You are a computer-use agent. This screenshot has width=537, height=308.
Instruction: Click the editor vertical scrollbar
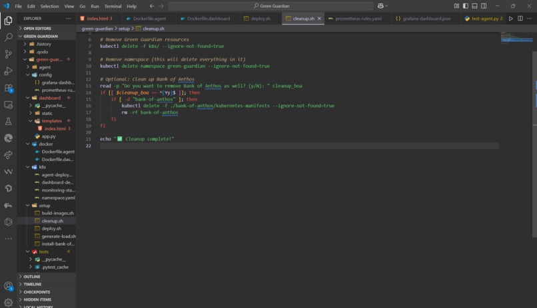(x=534, y=144)
